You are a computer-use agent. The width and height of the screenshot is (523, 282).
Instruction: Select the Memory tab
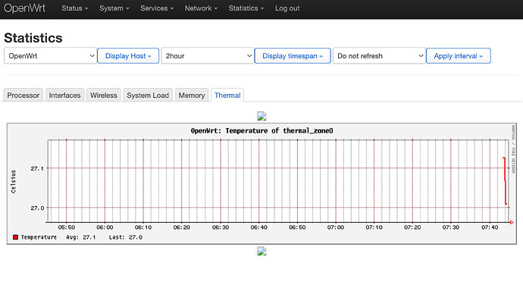(192, 95)
